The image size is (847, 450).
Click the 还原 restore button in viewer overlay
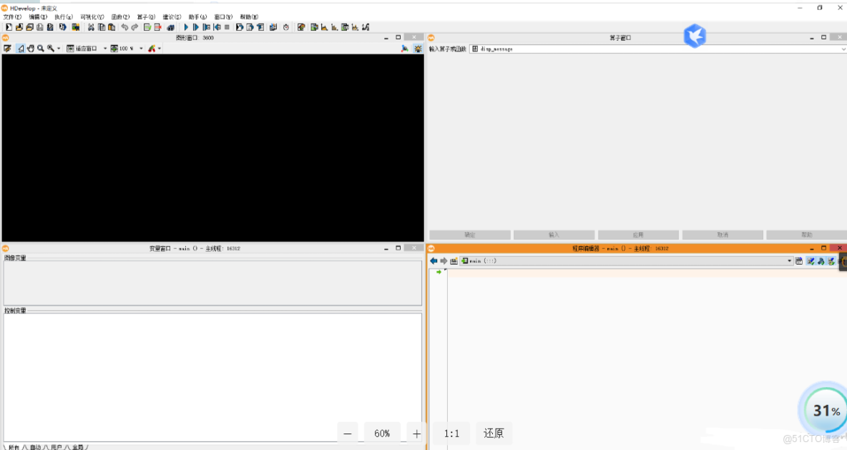493,434
